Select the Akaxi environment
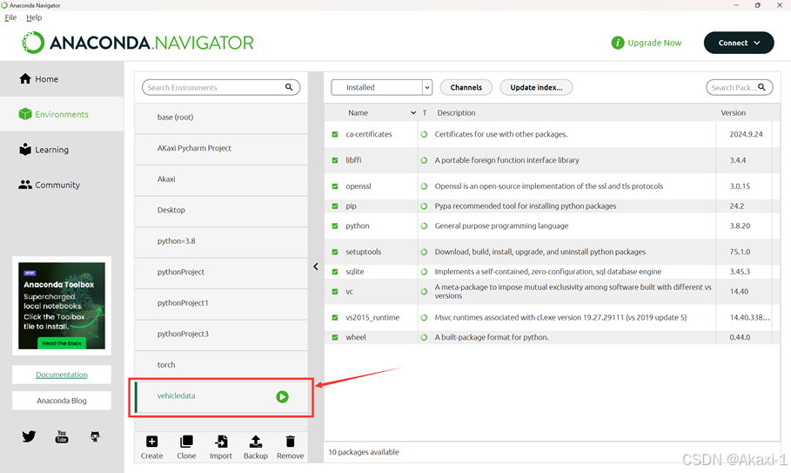Viewport: 791px width, 473px height. point(221,179)
